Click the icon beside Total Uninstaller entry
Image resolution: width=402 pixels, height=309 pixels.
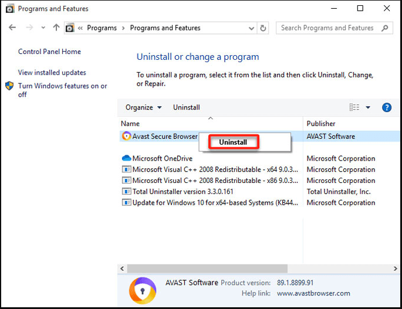click(x=126, y=191)
